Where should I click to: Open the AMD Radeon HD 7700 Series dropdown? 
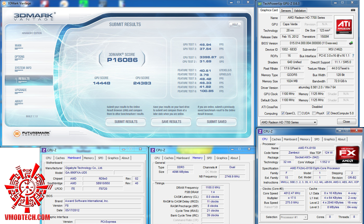tap(289, 122)
